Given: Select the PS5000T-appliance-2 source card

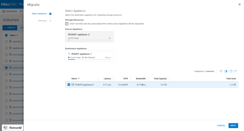Looking at the screenshot, I should [x=89, y=37].
